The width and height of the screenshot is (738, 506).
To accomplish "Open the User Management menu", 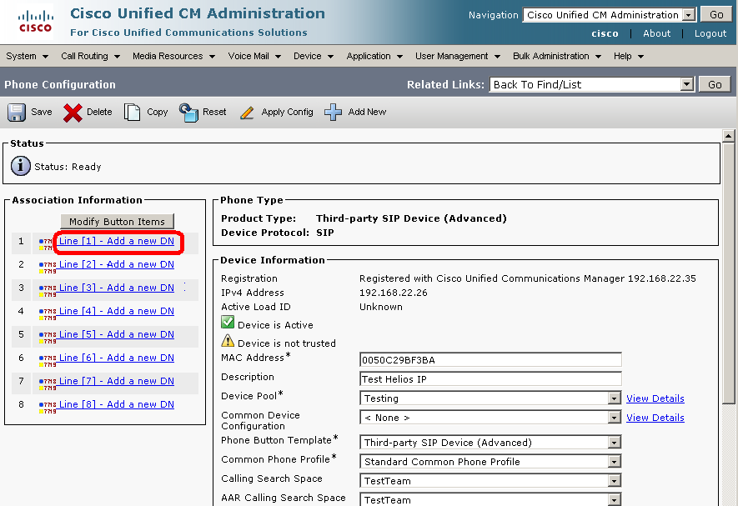I will pyautogui.click(x=457, y=56).
